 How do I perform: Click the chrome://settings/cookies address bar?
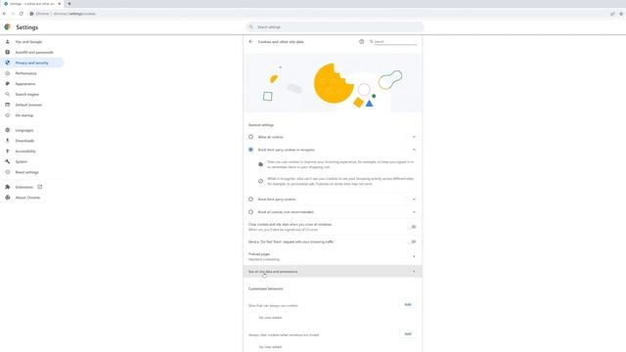tap(74, 14)
